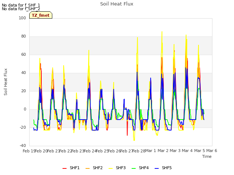Click the Mar 2 x-axis tick label
The height and width of the screenshot is (175, 234).
tap(163, 151)
